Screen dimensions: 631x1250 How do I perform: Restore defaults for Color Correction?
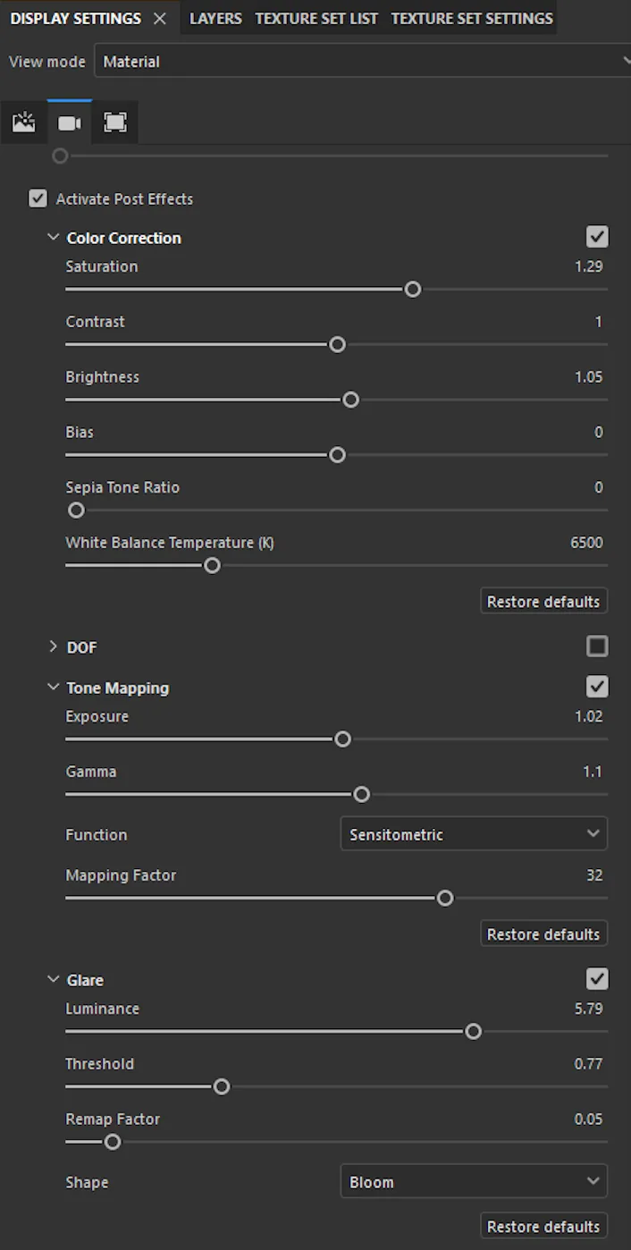543,601
